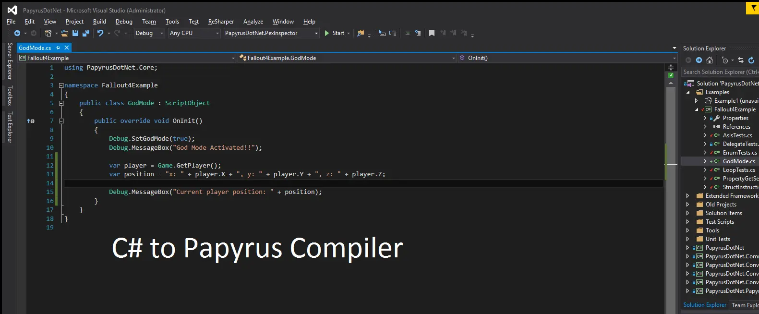Expand the Unit Tests folder
The image size is (759, 314).
pyautogui.click(x=688, y=239)
